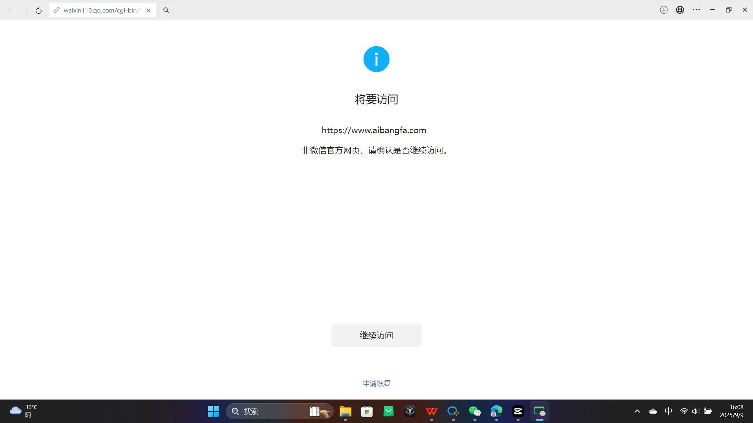Toggle the 中 input method indicator
This screenshot has height=423, width=753.
pyautogui.click(x=669, y=411)
